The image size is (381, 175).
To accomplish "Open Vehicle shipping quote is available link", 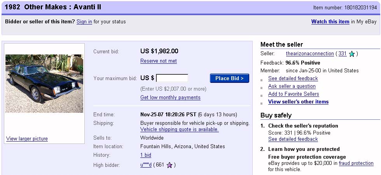I will pos(179,129).
